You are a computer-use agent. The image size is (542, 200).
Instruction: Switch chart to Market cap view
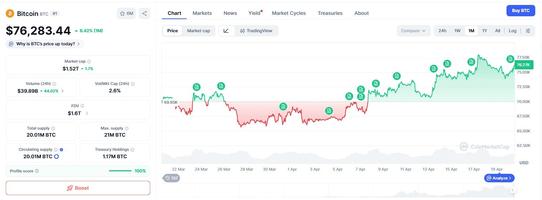click(x=198, y=31)
